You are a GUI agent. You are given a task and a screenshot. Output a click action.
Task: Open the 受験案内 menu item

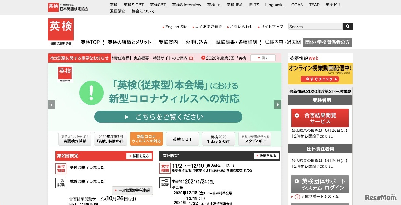coord(169,42)
